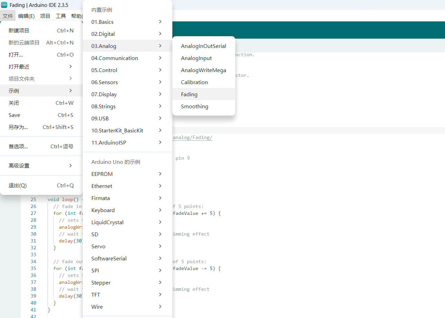Expand 05.Control examples submenu
The width and height of the screenshot is (445, 318).
(128, 70)
